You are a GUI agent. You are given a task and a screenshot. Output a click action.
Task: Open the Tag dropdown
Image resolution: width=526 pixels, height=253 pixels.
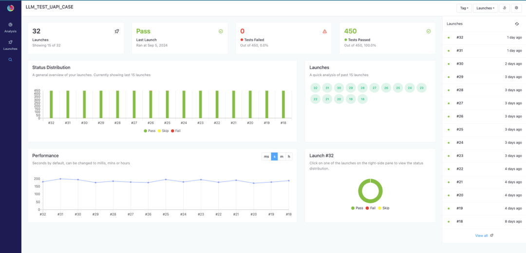[x=464, y=8]
